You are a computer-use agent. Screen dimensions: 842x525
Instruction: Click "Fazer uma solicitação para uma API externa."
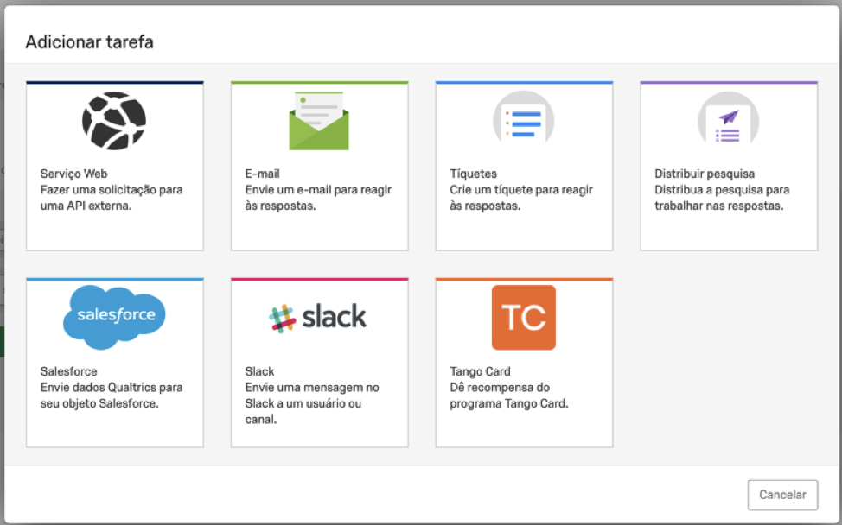[112, 198]
